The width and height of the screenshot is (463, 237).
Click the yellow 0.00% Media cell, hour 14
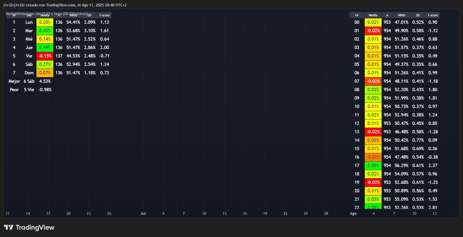tap(373, 140)
